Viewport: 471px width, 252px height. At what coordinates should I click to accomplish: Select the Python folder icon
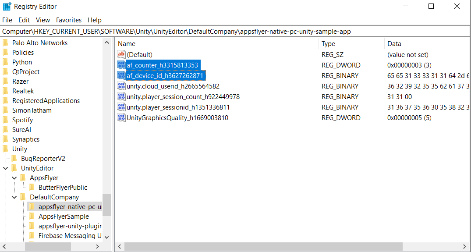[5, 62]
